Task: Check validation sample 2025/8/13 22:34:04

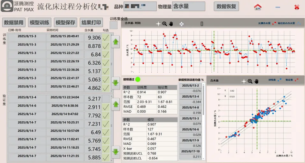Action: [x=106, y=99]
